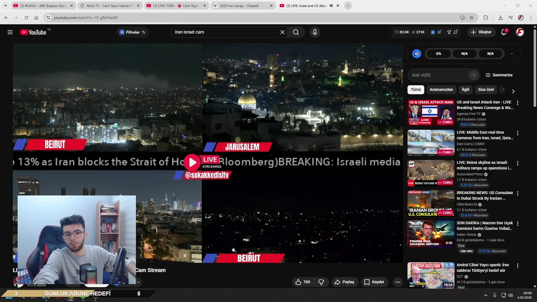
Task: Click the Oluştur create button
Action: point(481,32)
